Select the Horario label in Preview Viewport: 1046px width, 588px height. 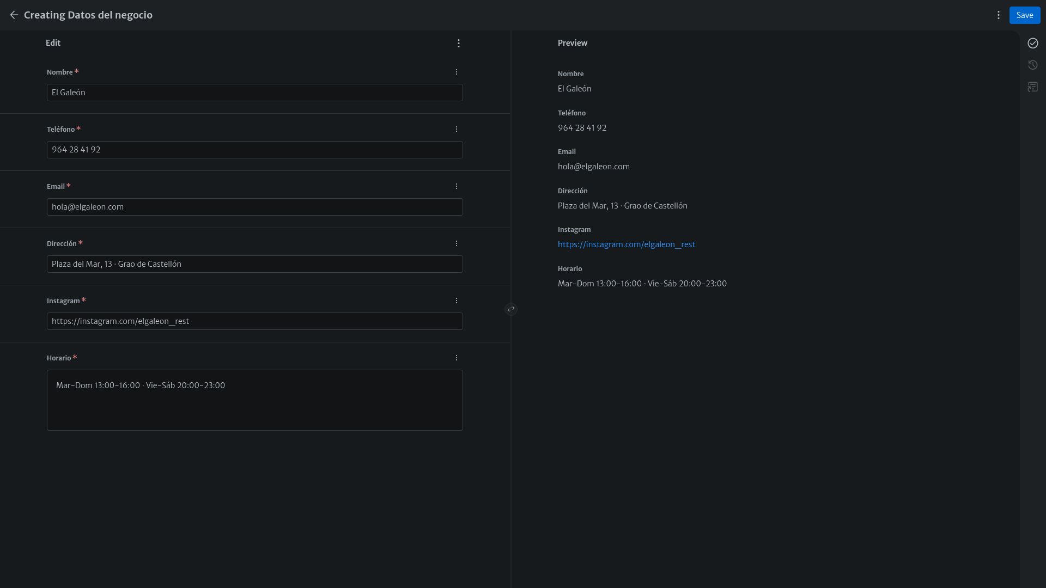[570, 269]
